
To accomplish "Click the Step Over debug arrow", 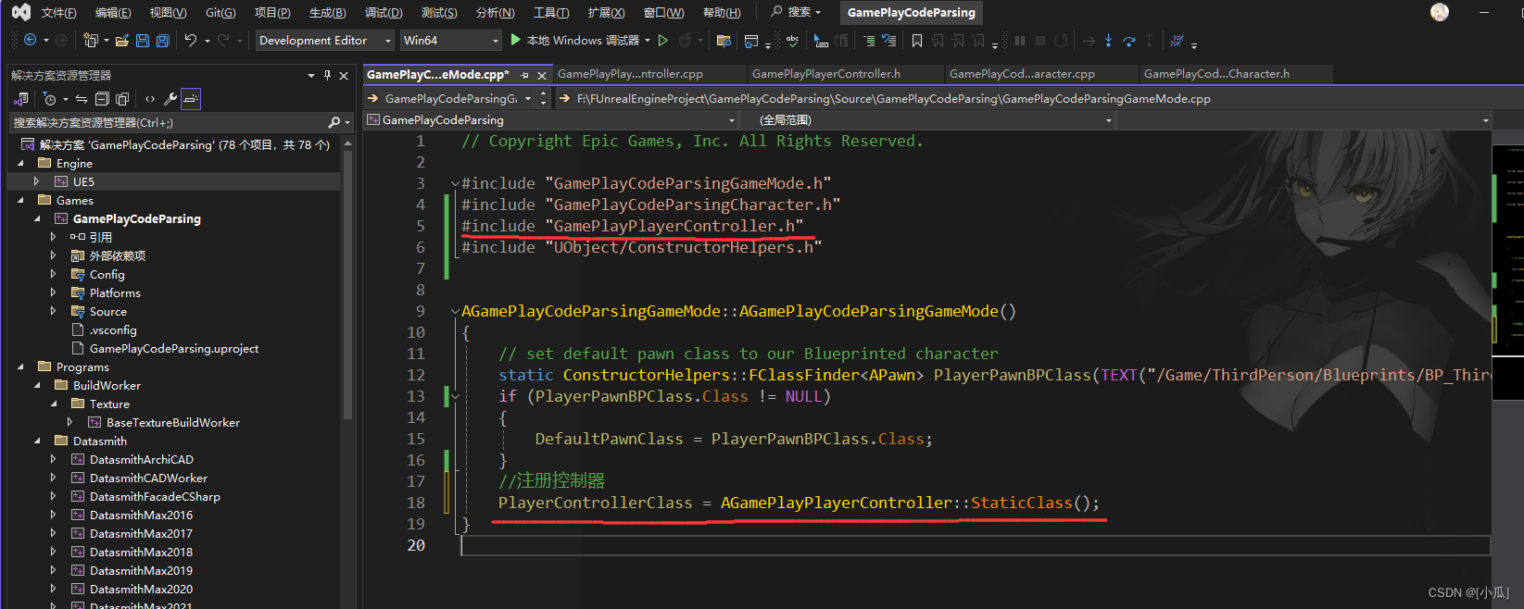I will [1128, 41].
